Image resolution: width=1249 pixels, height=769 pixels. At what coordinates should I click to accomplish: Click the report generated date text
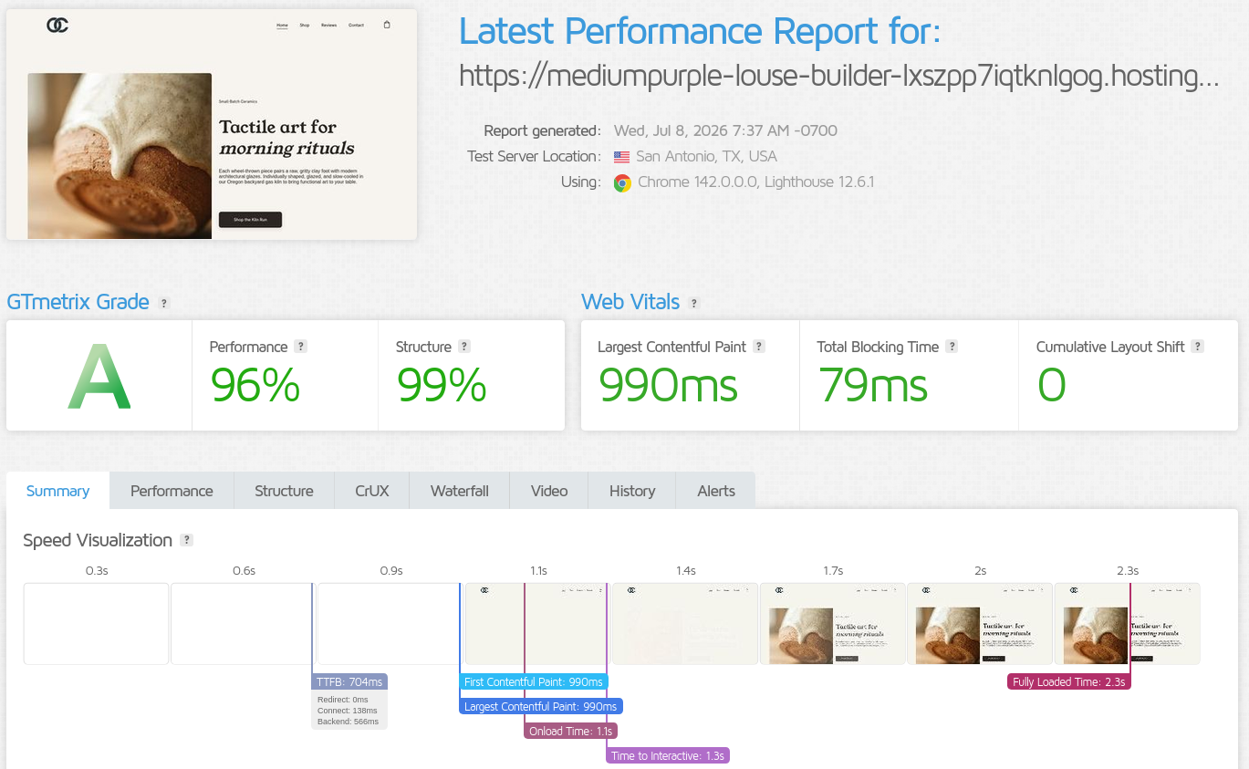(725, 130)
